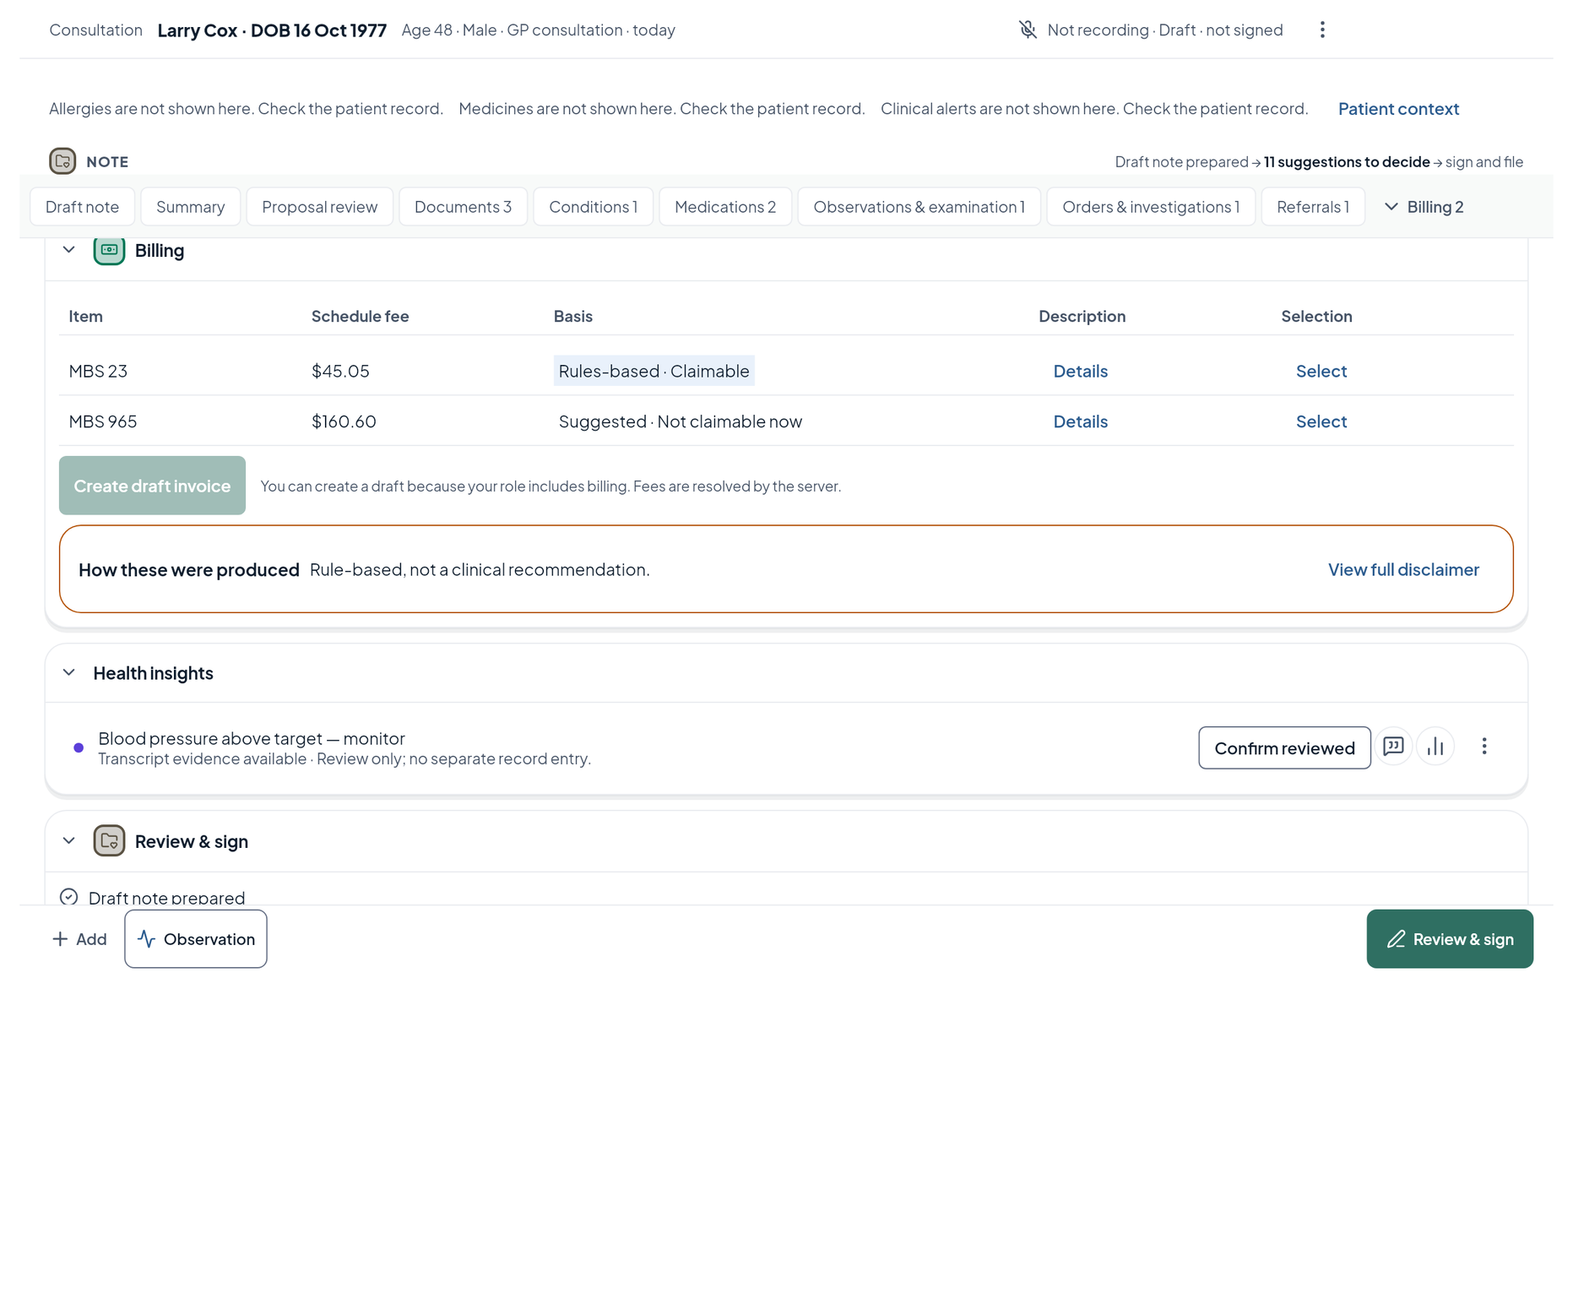Click How these were produced heading
The height and width of the screenshot is (1315, 1573).
[x=189, y=570]
